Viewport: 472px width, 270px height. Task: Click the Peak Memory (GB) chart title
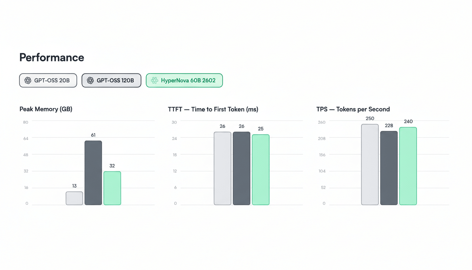[46, 109]
